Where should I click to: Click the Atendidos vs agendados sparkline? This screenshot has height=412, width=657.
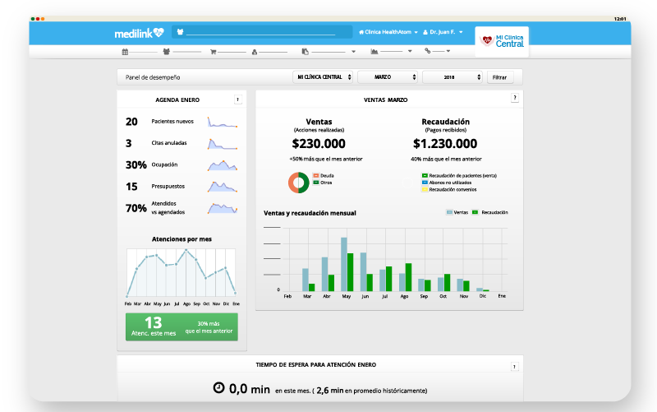click(222, 208)
